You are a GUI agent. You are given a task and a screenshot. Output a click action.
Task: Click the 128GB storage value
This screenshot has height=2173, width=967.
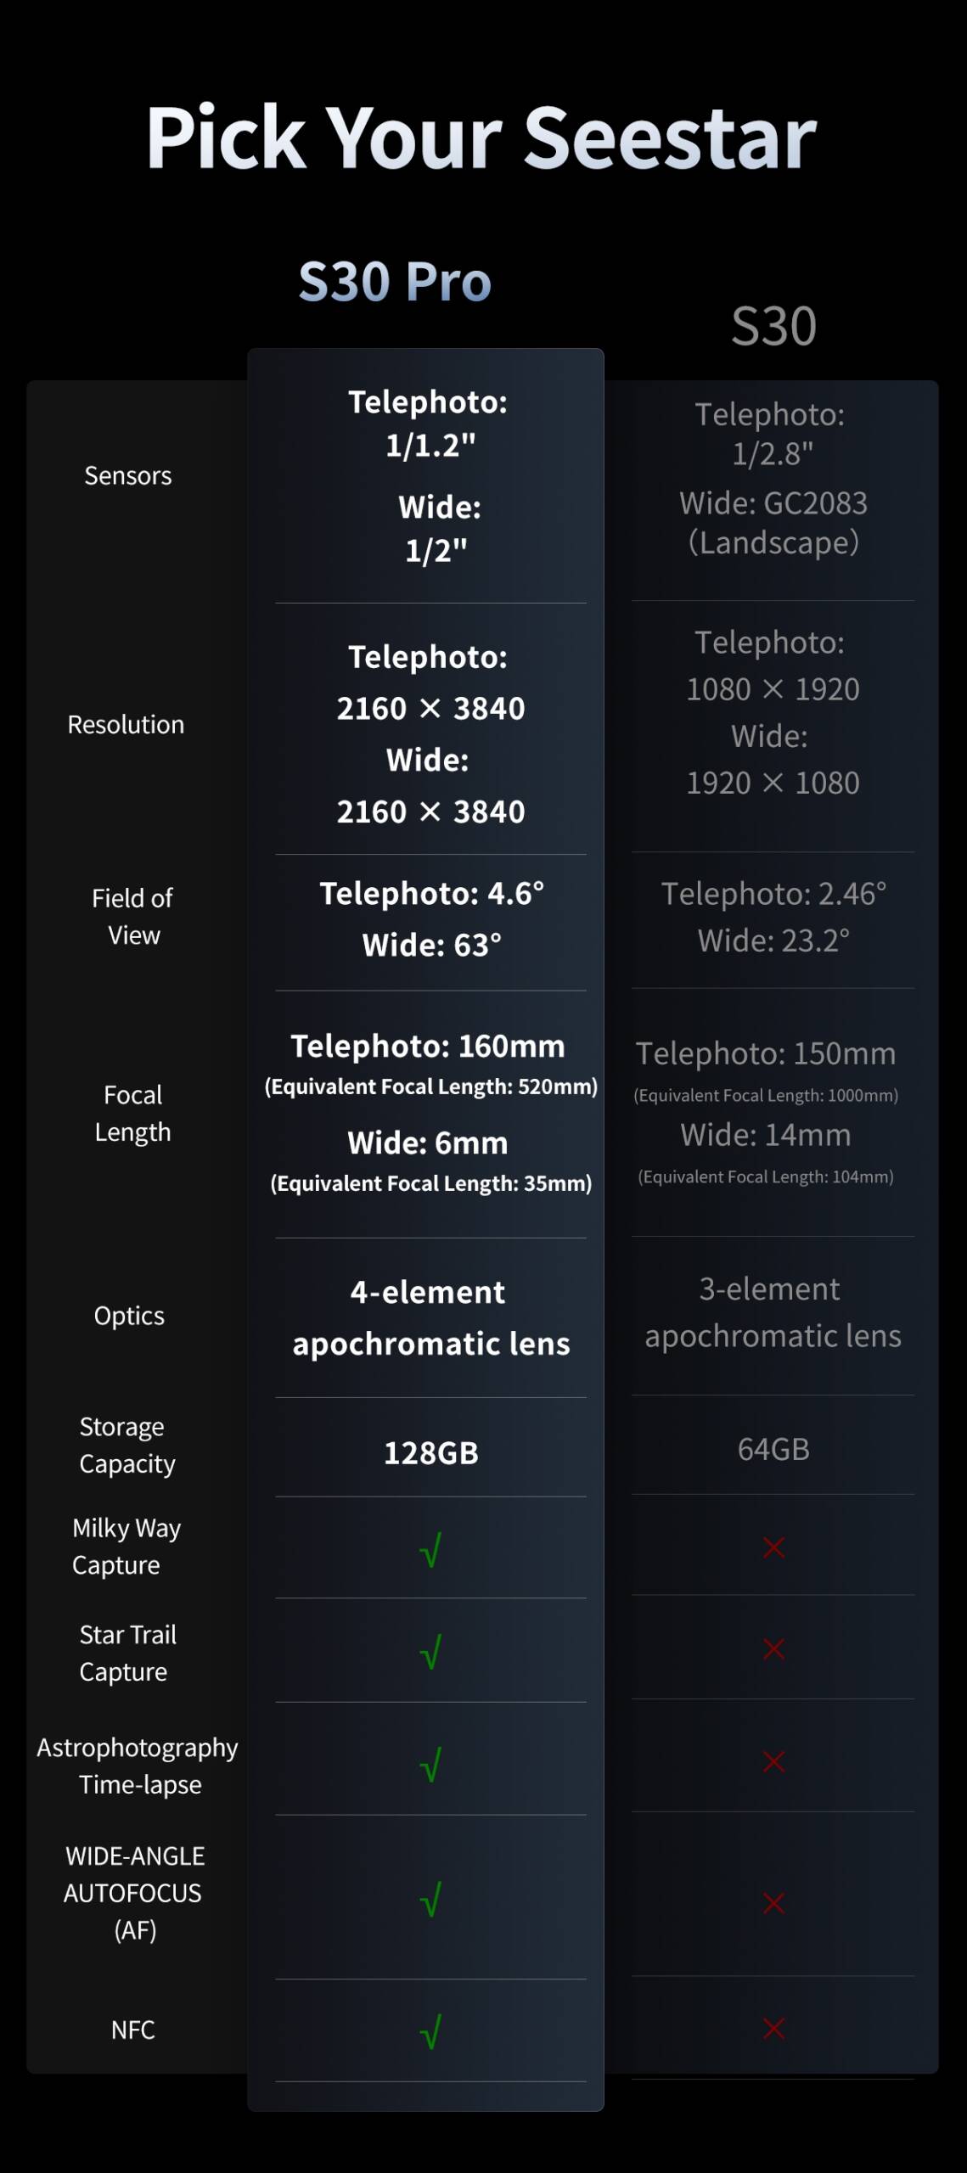(x=431, y=1453)
